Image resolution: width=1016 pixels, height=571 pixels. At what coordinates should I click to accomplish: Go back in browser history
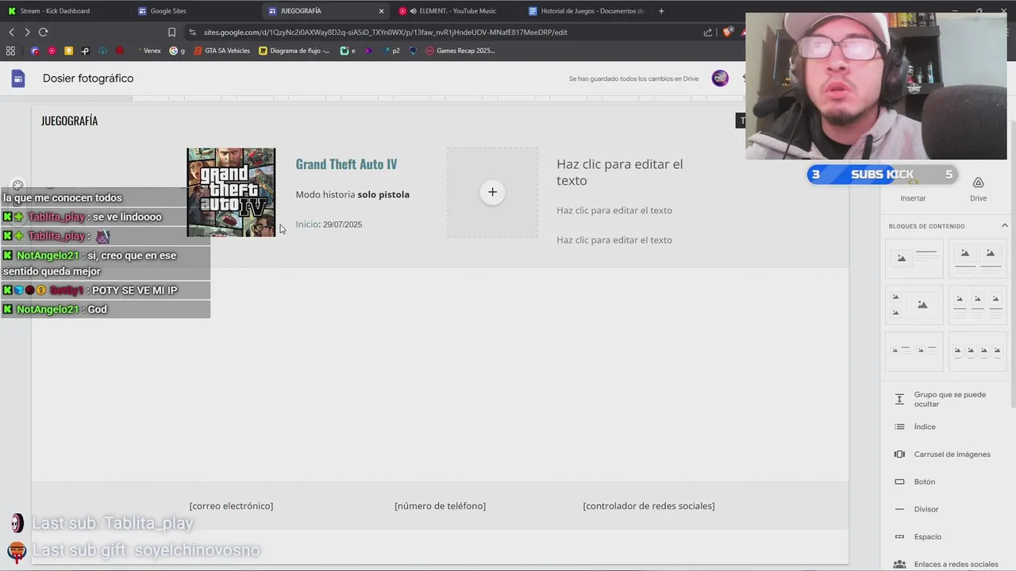(x=11, y=33)
